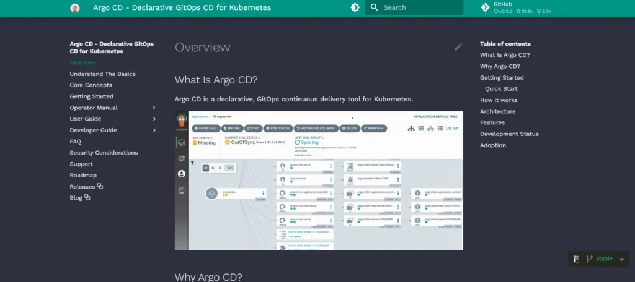Toggle the dark/light color scheme icon
The width and height of the screenshot is (635, 282).
click(x=355, y=7)
